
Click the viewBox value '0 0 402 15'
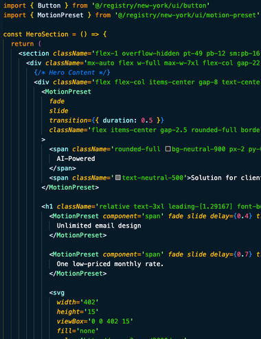pyautogui.click(x=111, y=321)
